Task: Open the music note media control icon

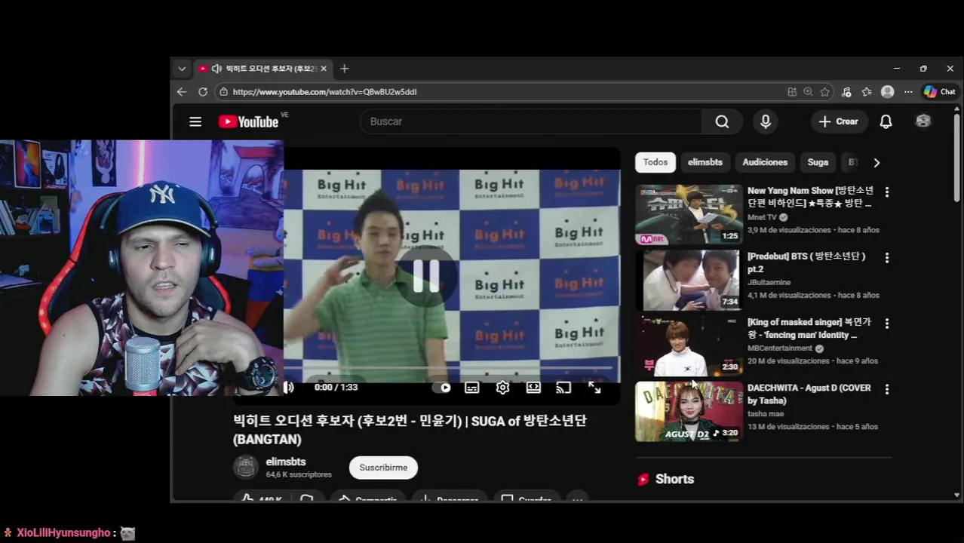Action: 846,92
